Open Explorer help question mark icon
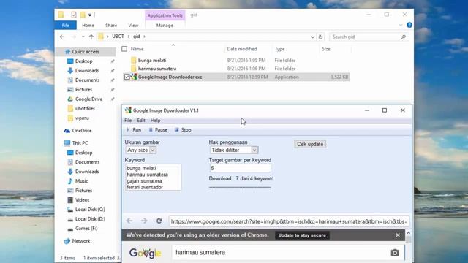Image resolution: width=468 pixels, height=263 pixels. (409, 25)
